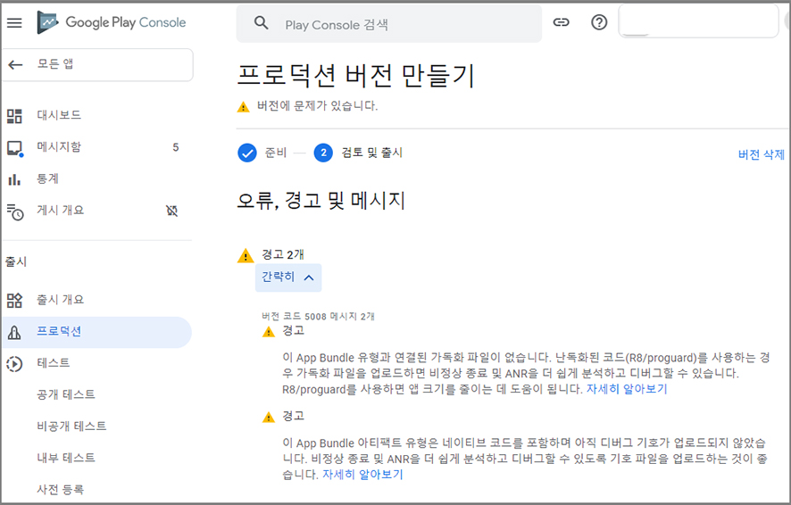Focus the Play Console 검색 field

point(402,24)
